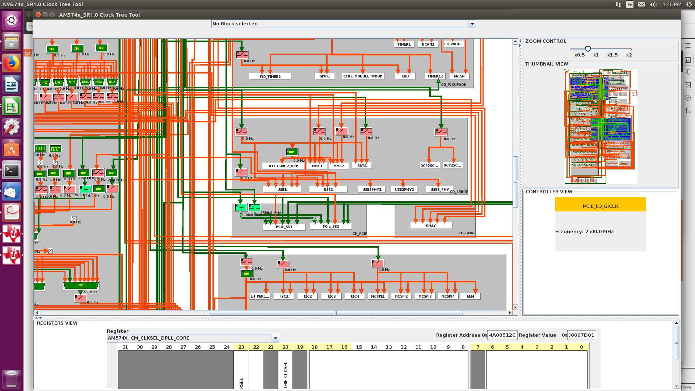
Task: Toggle the open clock gate above OCP2SC modules
Action: (x=441, y=131)
